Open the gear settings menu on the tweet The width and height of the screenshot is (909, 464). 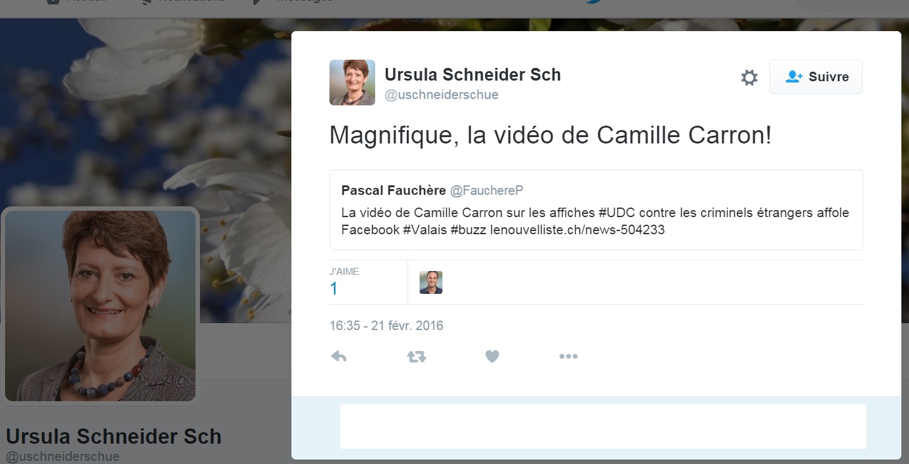click(x=749, y=77)
